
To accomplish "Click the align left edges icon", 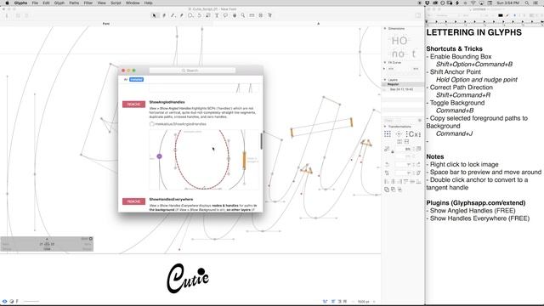I will coord(387,181).
